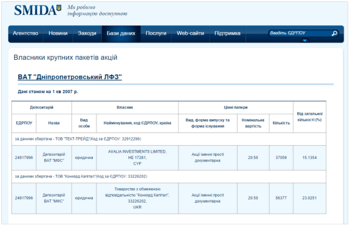This screenshot has width=349, height=225.
Task: Navigate to the Web-сайти menu item
Action: 190,33
